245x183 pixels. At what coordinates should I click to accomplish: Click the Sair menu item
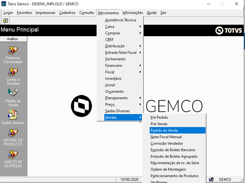click(x=163, y=13)
